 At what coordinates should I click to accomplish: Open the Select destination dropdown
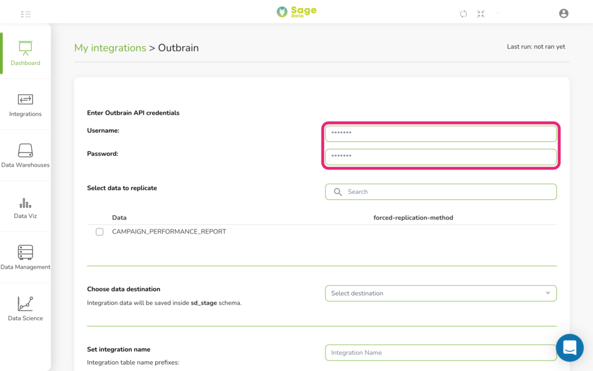(441, 293)
